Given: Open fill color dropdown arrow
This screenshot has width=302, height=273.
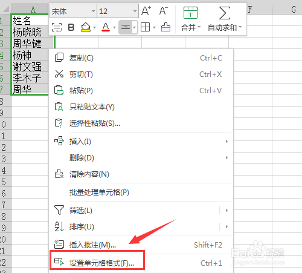Looking at the screenshot, I should pyautogui.click(x=94, y=27).
